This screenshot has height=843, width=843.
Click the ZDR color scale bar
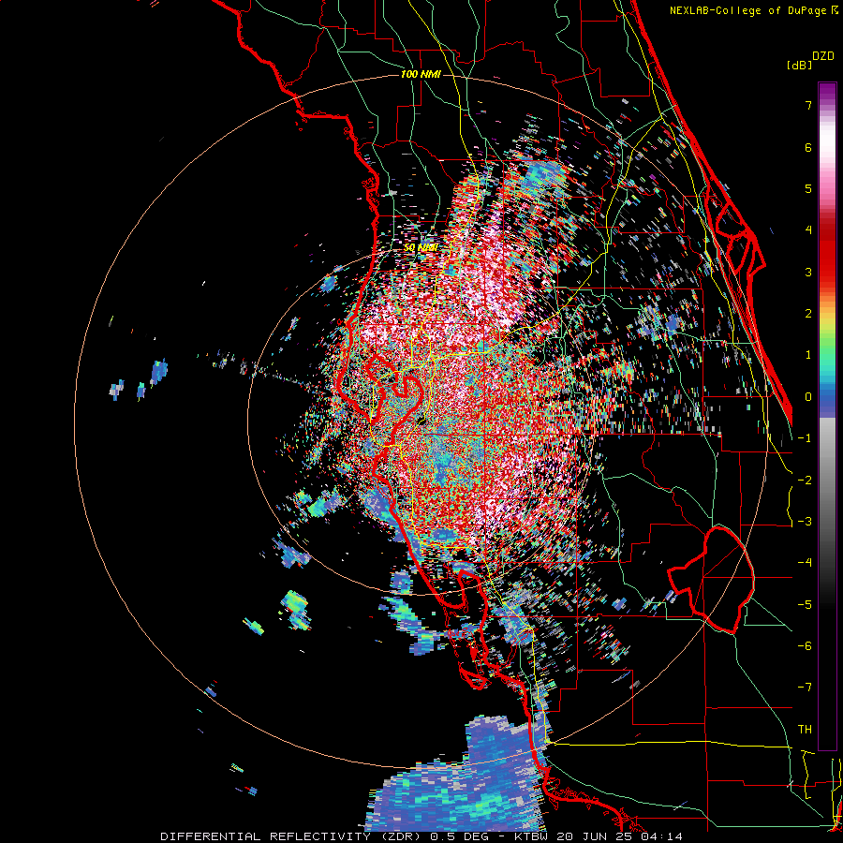pos(827,416)
